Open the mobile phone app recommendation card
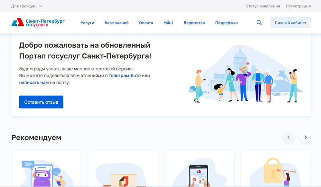The height and width of the screenshot is (187, 321). coord(199,169)
